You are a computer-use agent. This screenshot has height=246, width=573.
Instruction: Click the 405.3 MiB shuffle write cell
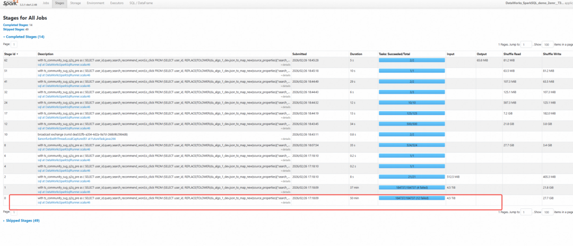click(550, 177)
